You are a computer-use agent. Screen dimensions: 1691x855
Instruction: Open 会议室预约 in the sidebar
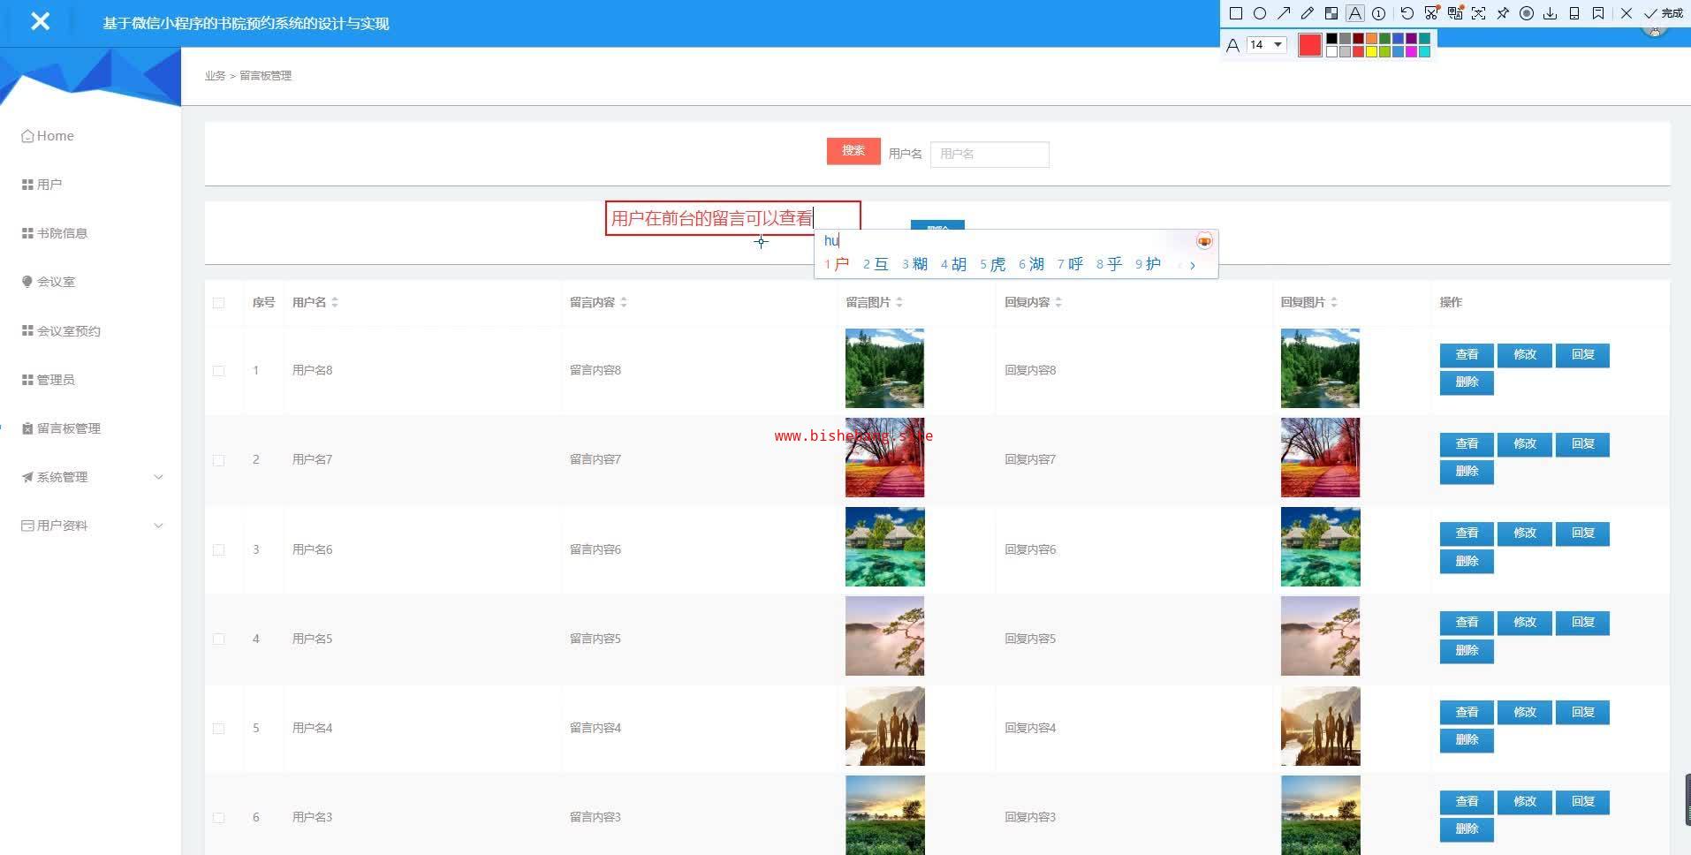(68, 331)
